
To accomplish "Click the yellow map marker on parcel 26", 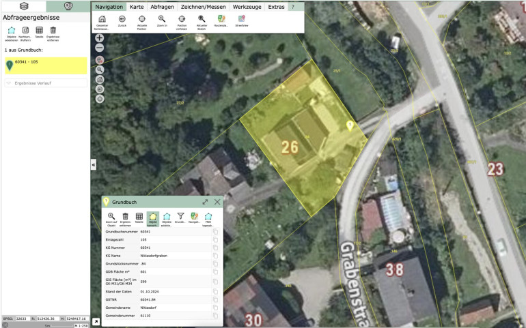I will (350, 125).
